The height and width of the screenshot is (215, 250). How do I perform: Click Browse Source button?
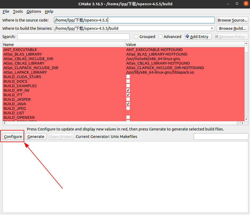[x=232, y=20]
